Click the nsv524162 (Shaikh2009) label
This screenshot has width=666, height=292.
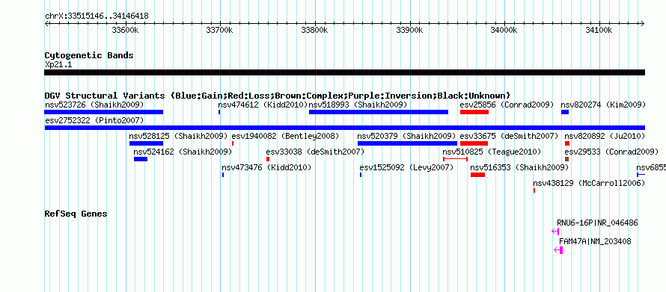coord(183,152)
